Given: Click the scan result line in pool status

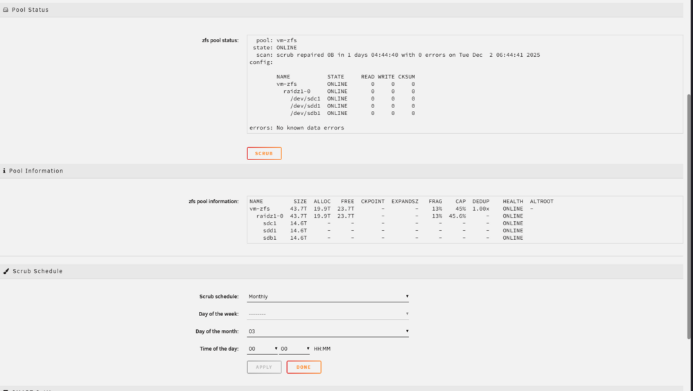Looking at the screenshot, I should tap(398, 55).
